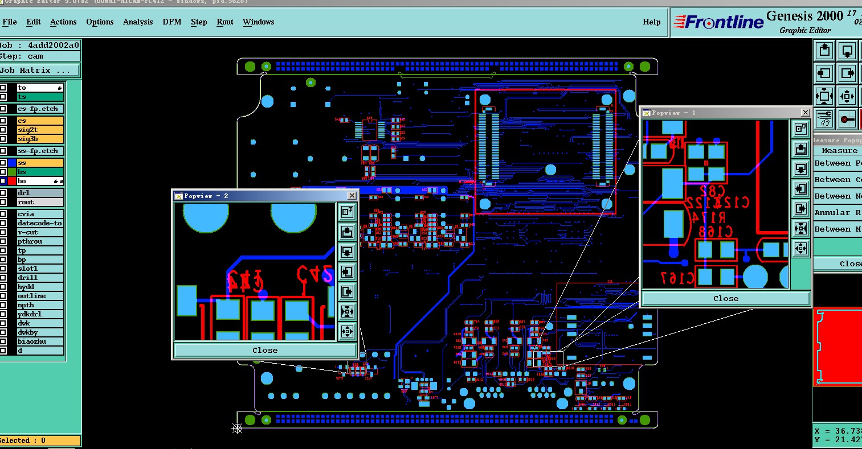
Task: Popview 1: click the zoom-out arrows icon
Action: click(x=800, y=249)
